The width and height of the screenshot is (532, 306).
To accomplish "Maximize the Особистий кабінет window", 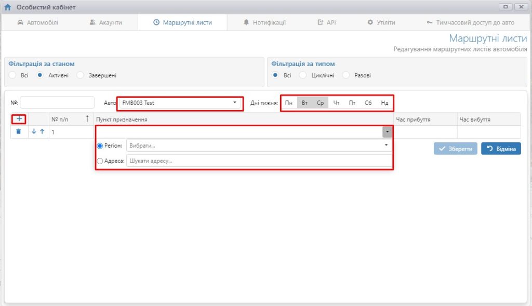I will click(505, 7).
